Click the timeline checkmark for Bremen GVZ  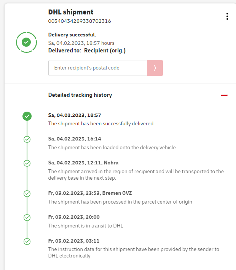point(27,194)
